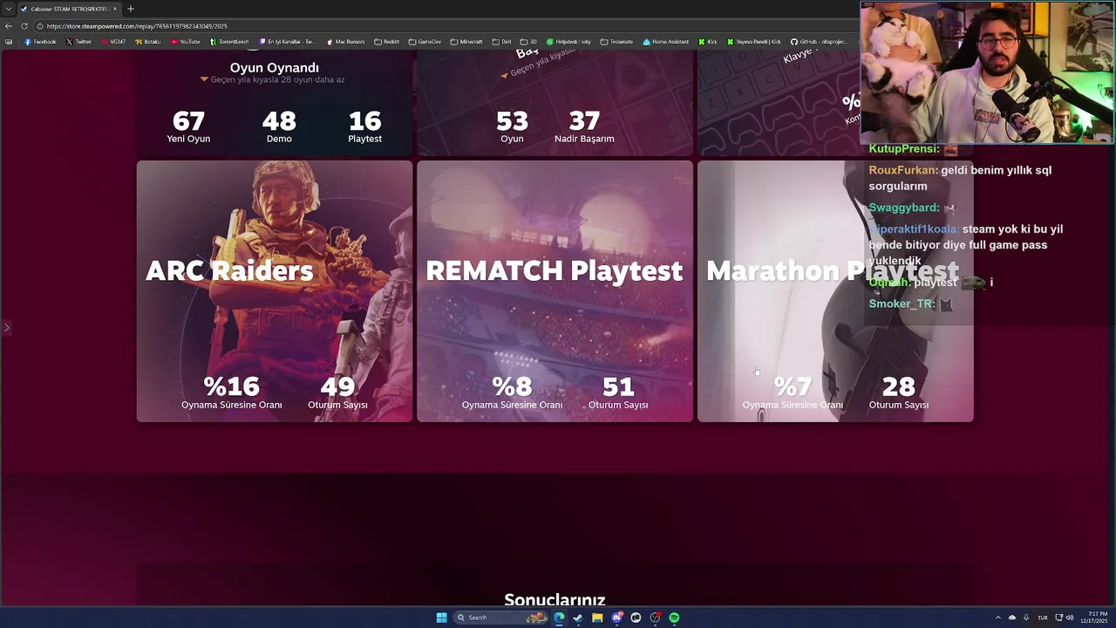Expand the Minecraft bookmark folder
1116x628 pixels.
pos(466,42)
